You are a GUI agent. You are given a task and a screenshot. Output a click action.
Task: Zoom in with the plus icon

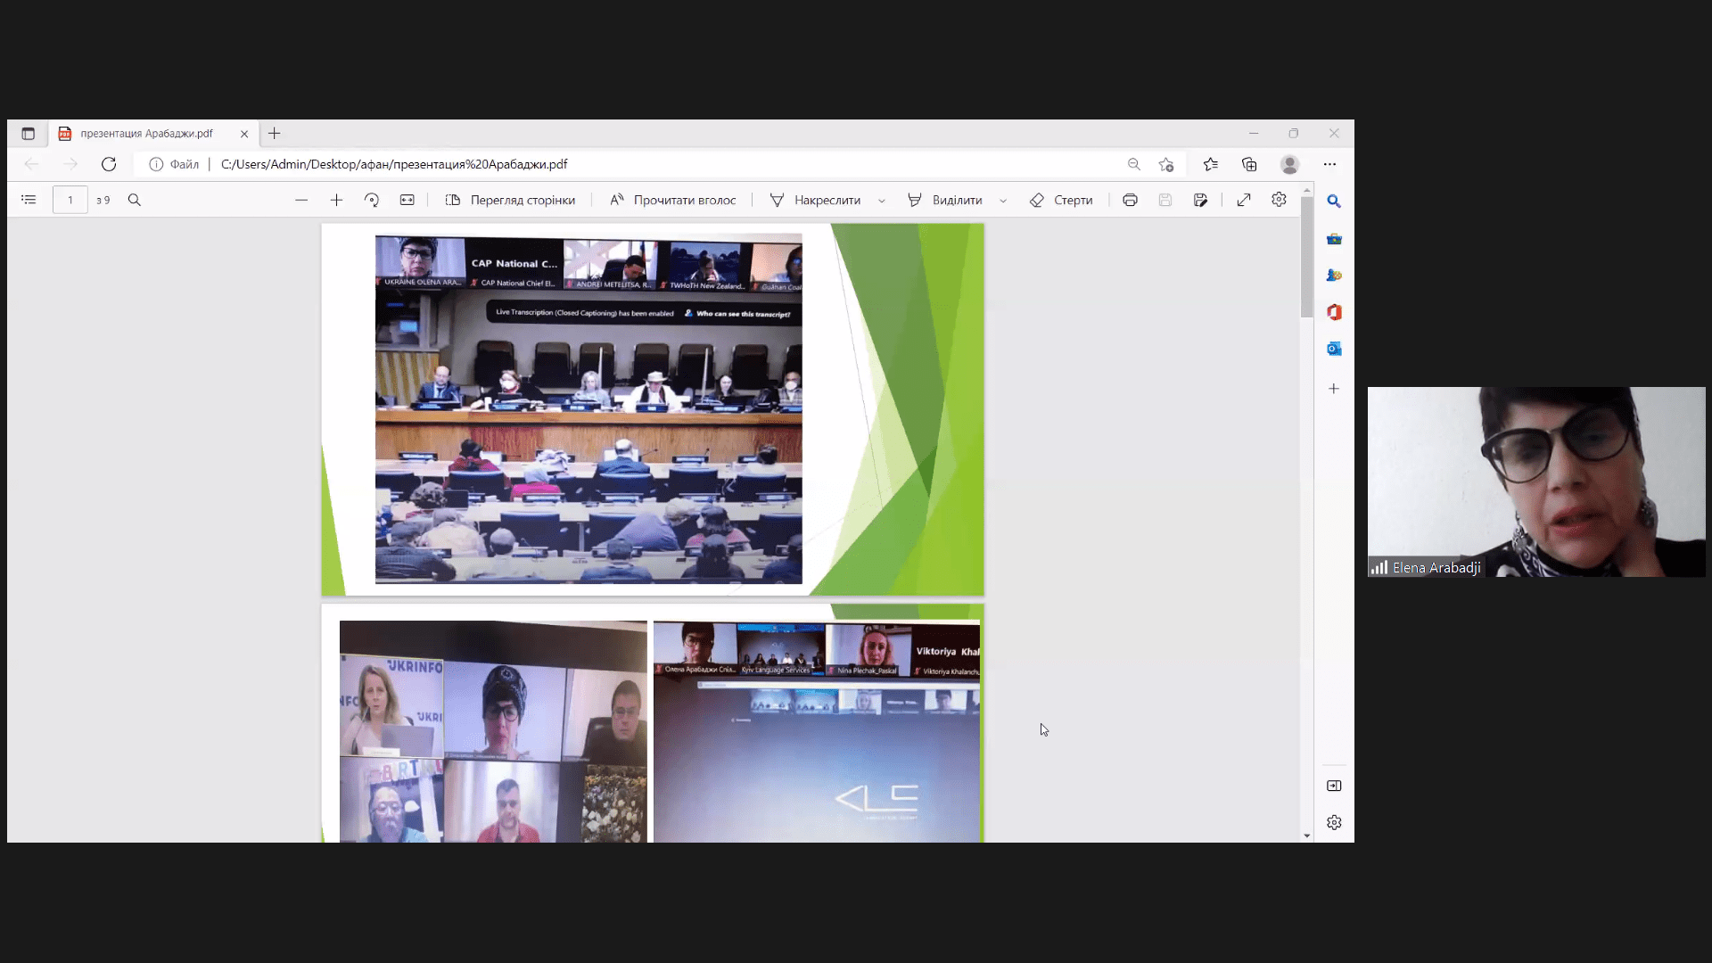click(336, 200)
